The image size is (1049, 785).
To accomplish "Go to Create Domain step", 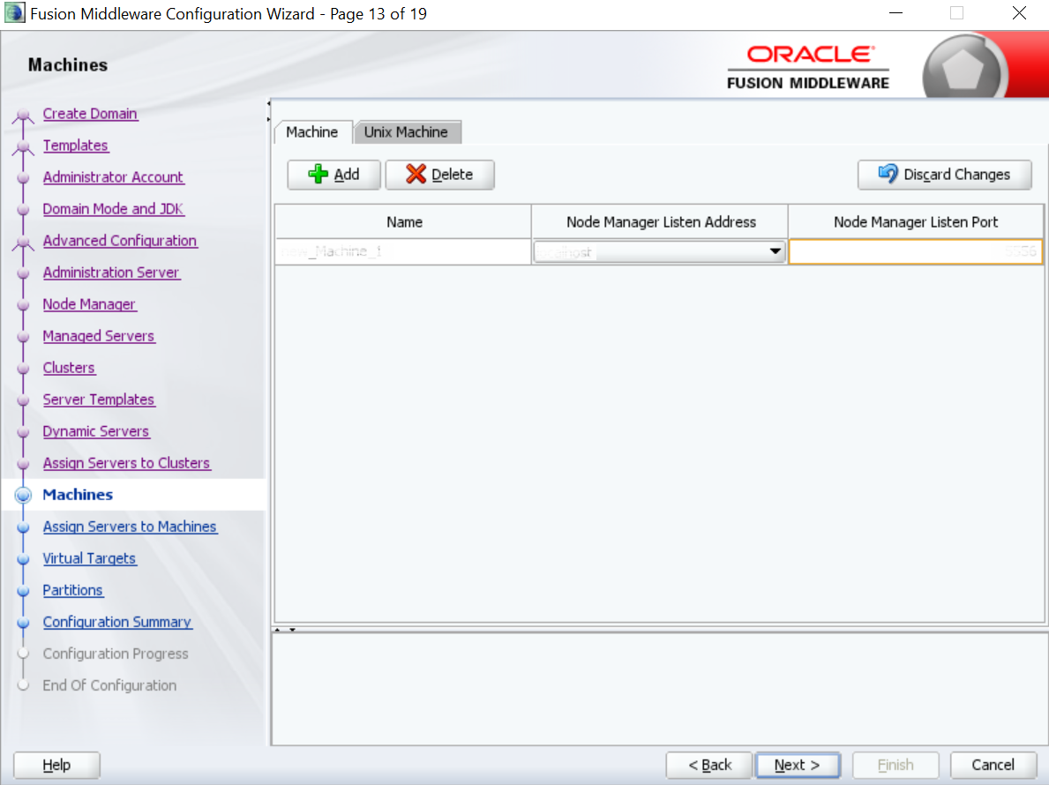I will click(90, 114).
